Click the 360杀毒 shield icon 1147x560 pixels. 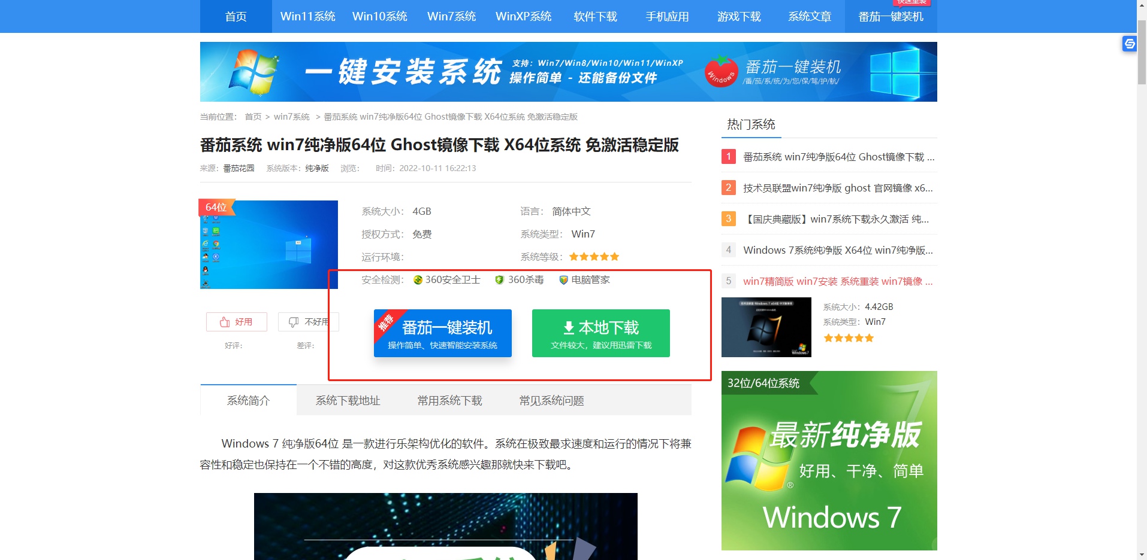(x=499, y=280)
